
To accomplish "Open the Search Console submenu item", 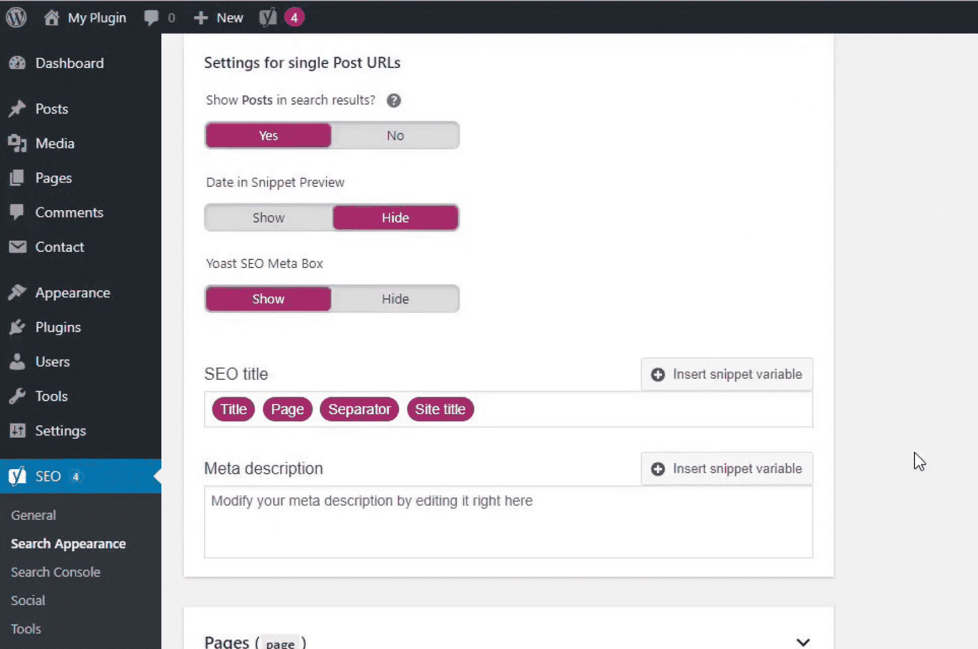I will [x=56, y=572].
